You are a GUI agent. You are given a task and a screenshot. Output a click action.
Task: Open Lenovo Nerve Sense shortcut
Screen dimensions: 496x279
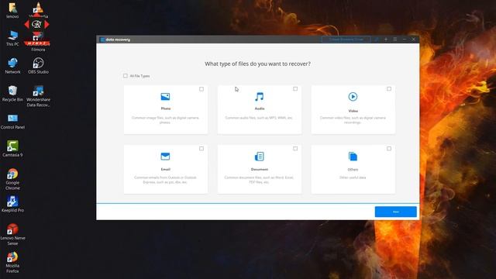[12, 229]
